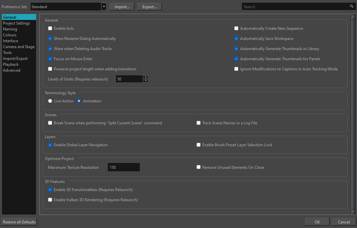The image size is (357, 228).
Task: Confirm preferences with OK button
Action: click(x=317, y=222)
